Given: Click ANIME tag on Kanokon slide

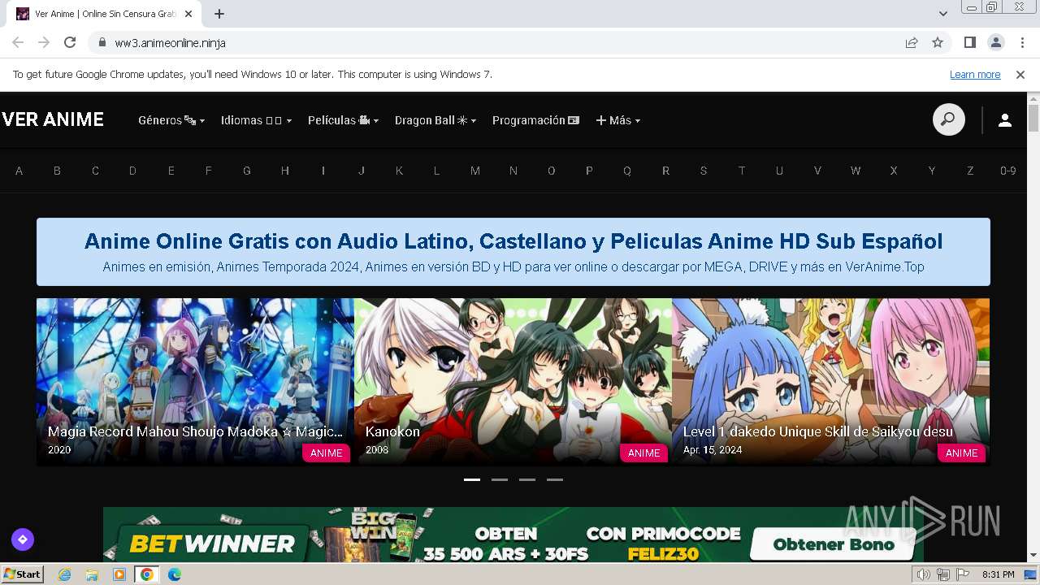Looking at the screenshot, I should [x=643, y=453].
